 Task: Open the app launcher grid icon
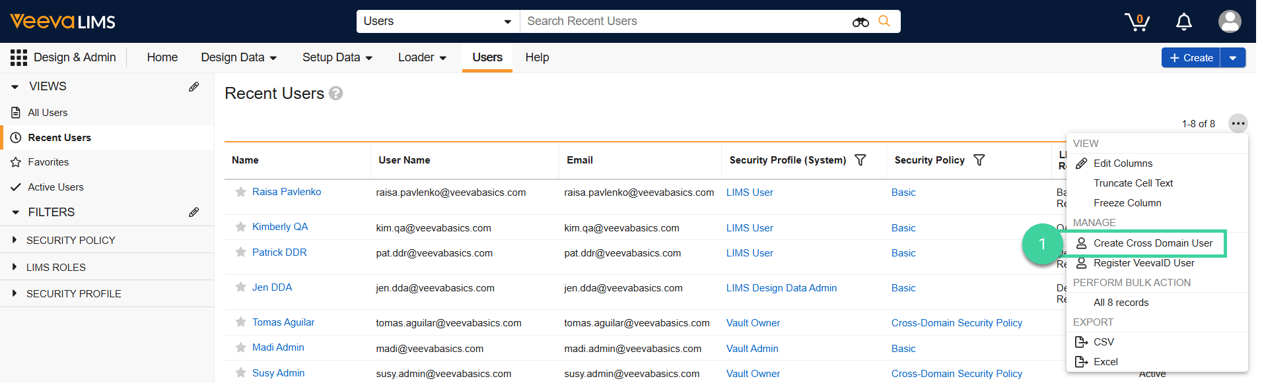18,58
